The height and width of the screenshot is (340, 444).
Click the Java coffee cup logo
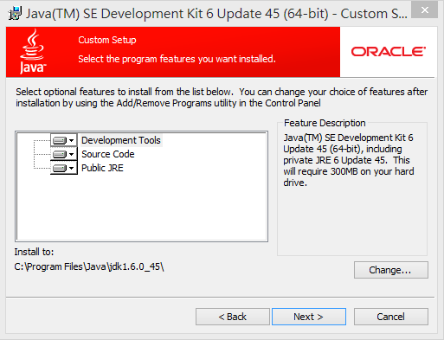click(32, 52)
